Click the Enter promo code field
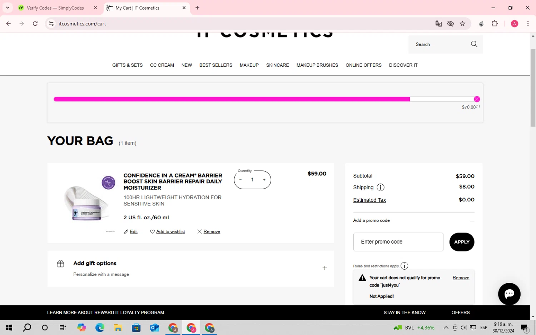 398,242
